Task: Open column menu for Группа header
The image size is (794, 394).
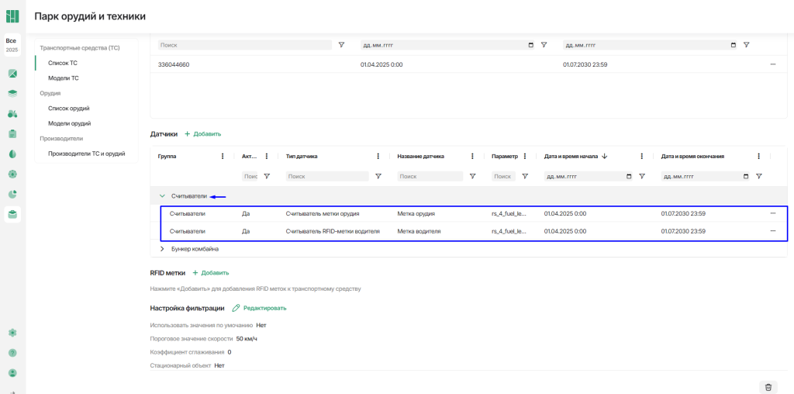Action: click(x=223, y=156)
